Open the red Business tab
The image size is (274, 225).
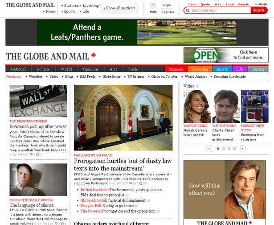point(176,69)
